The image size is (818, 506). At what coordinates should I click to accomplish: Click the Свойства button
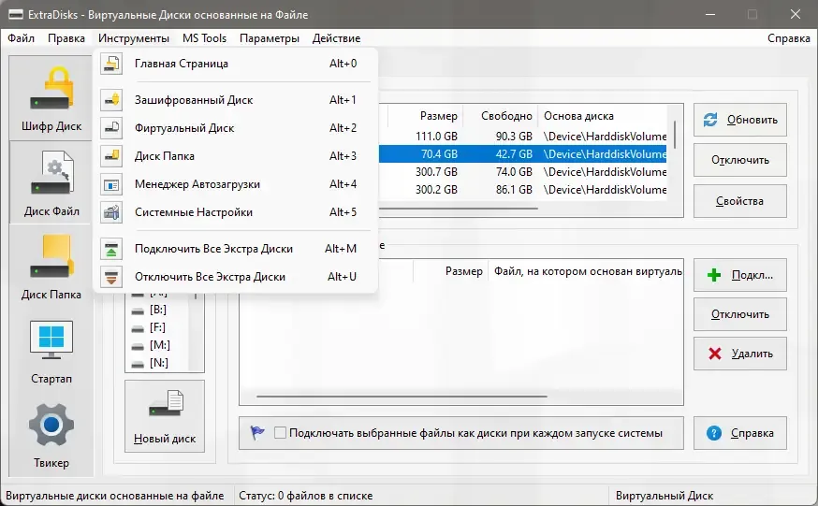739,201
